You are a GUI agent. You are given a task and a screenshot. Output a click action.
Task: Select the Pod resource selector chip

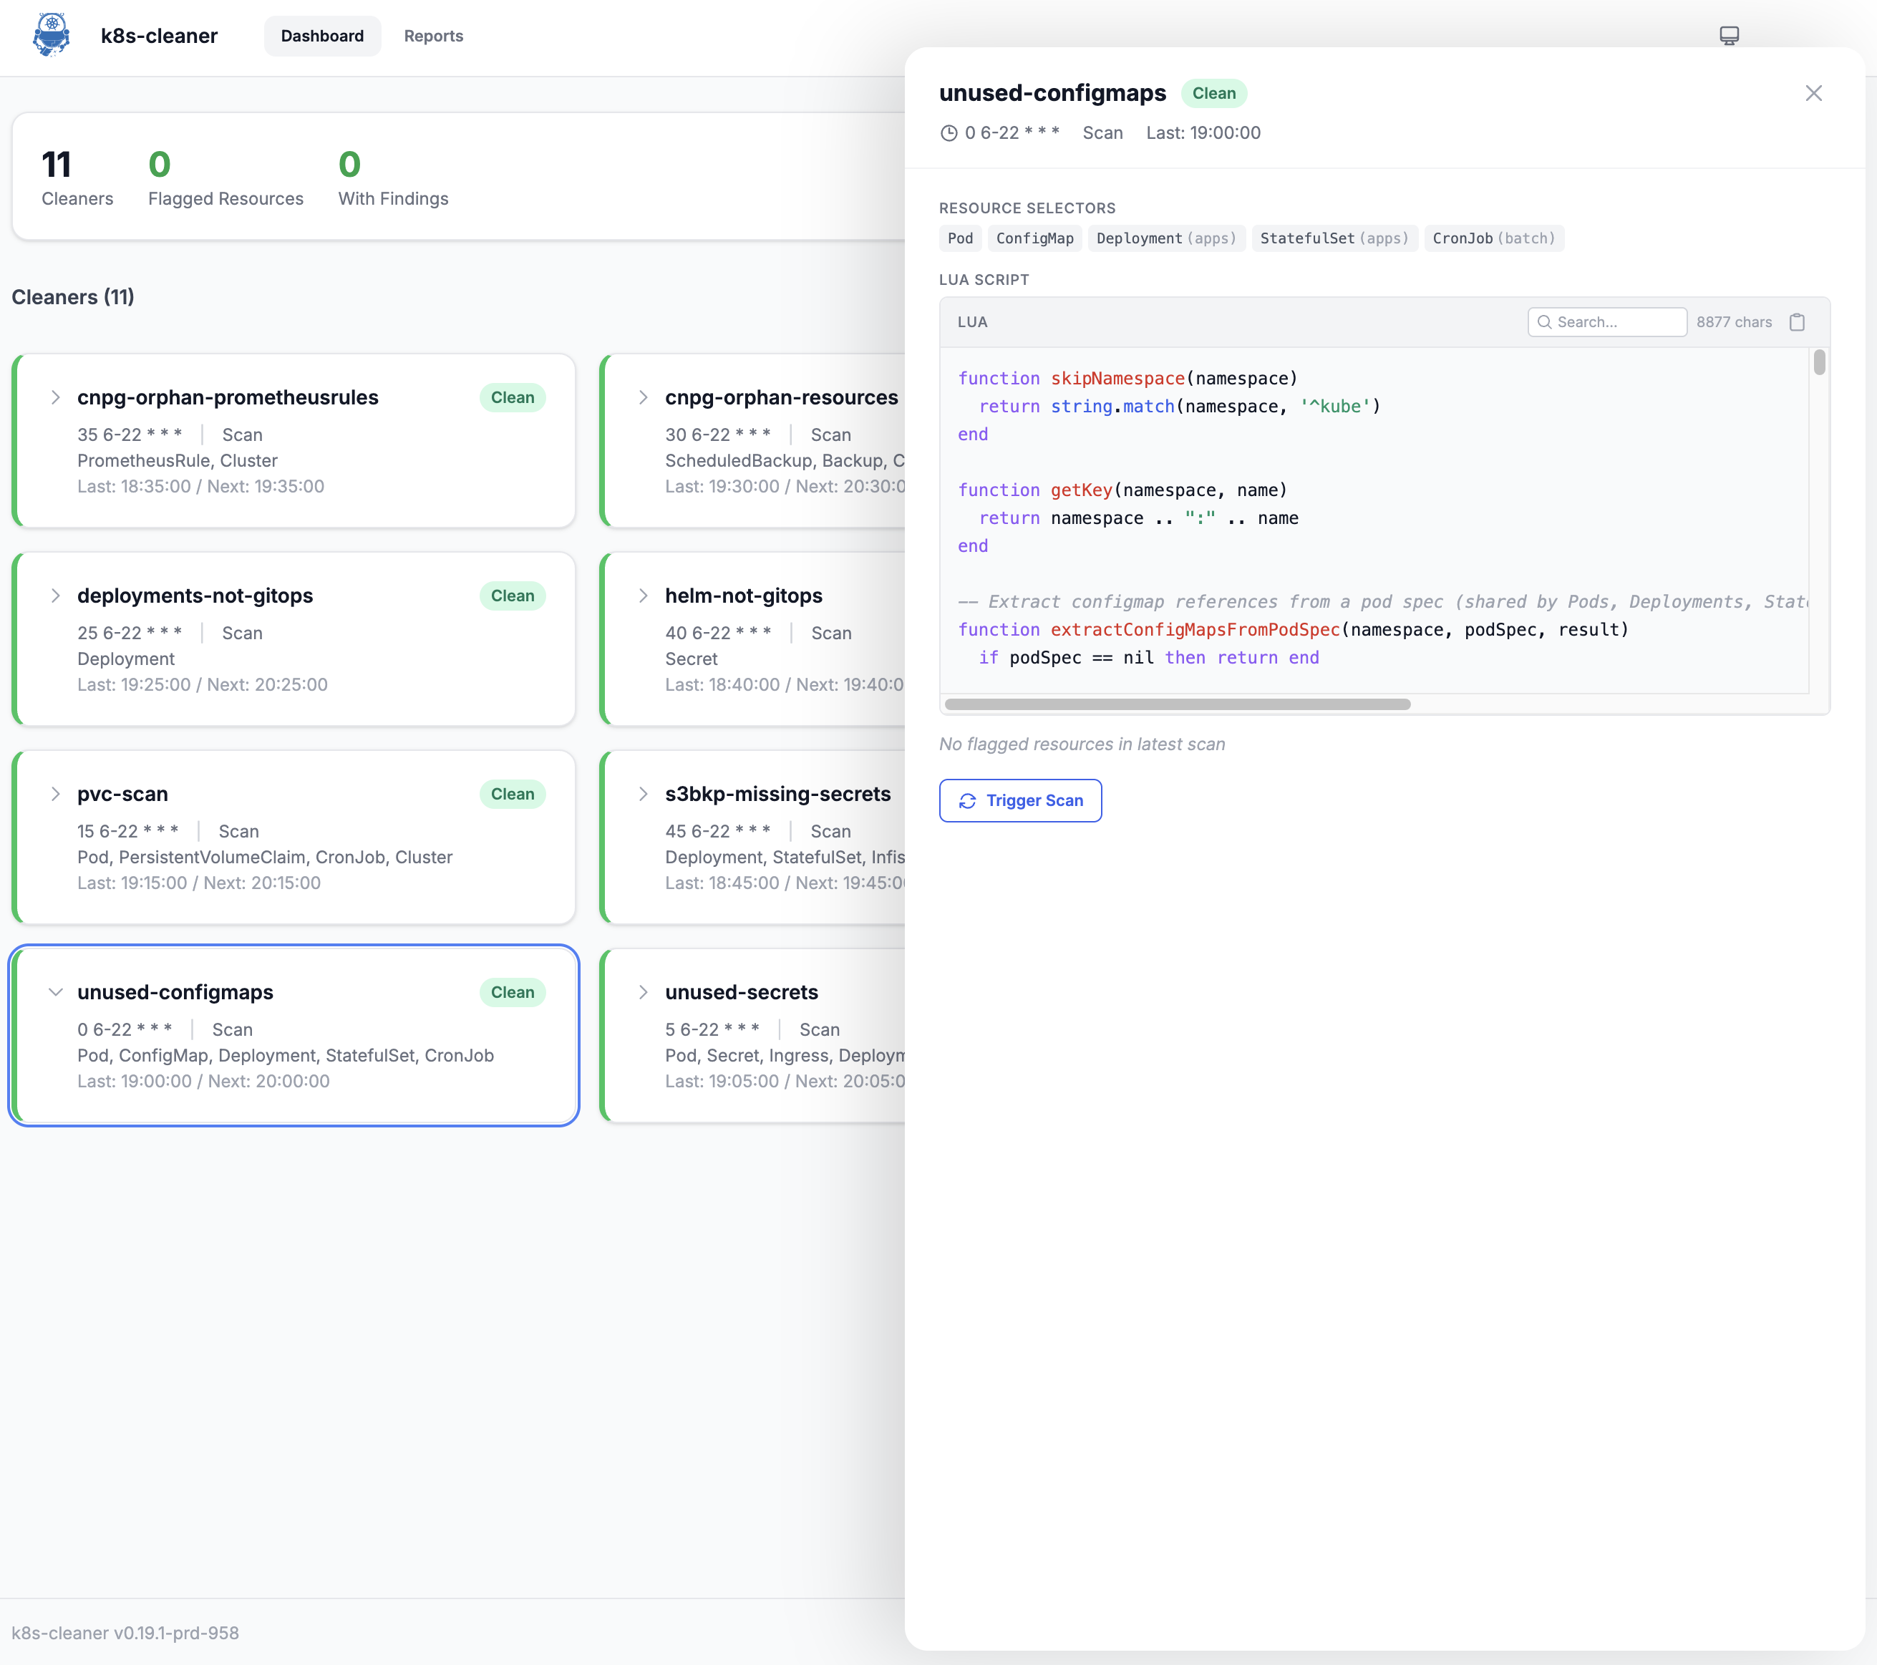(960, 238)
